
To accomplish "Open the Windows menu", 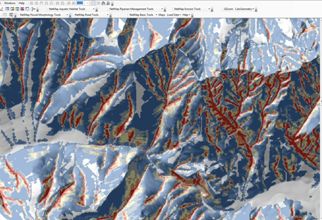I will coord(9,3).
